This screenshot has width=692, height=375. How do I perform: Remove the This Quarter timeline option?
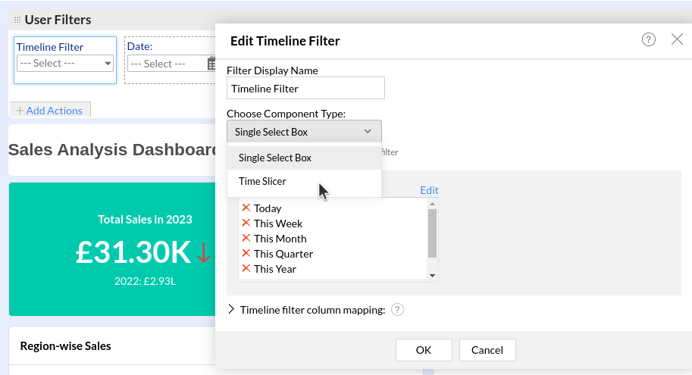tap(246, 253)
